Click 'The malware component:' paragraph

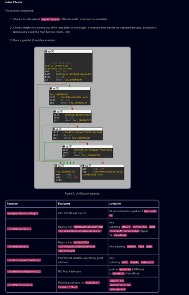coord(19,11)
